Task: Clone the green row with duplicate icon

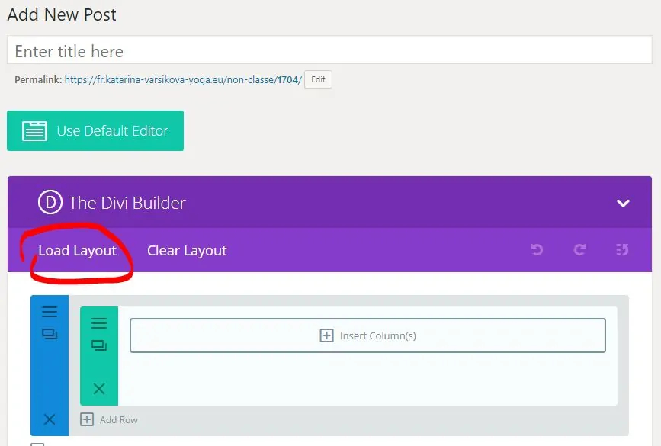Action: click(99, 345)
